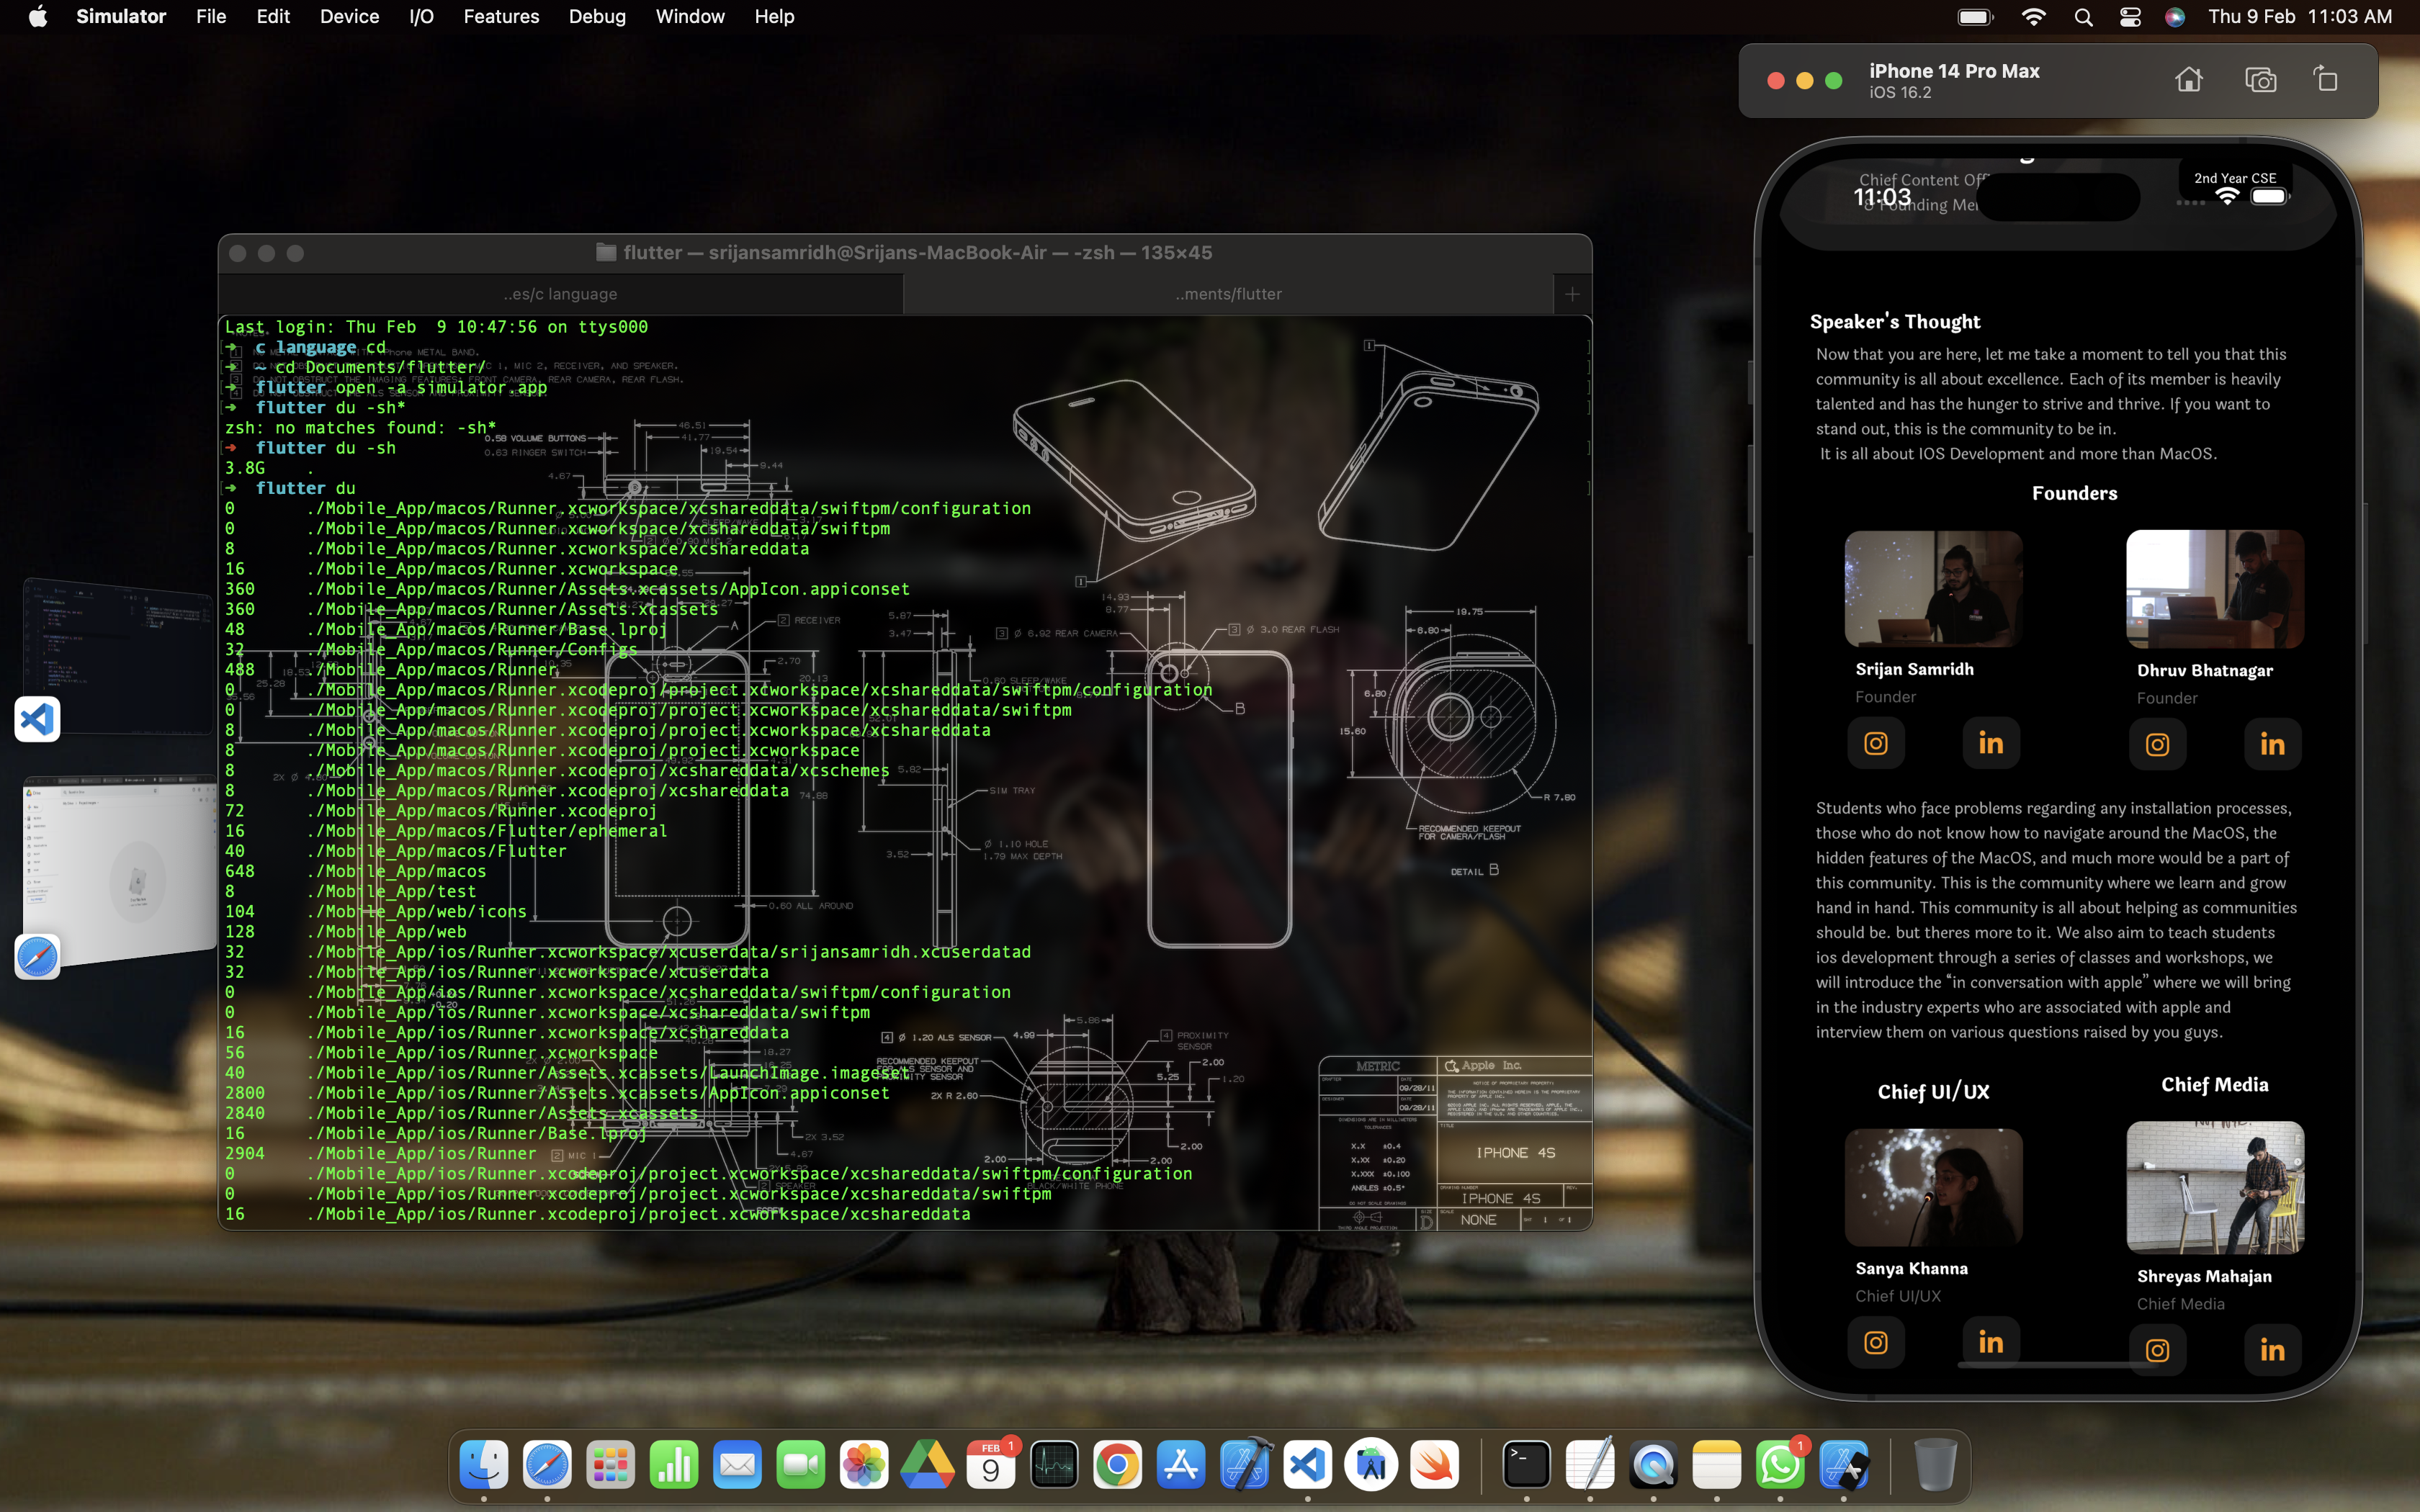The width and height of the screenshot is (2420, 1512).
Task: Click the "Speaker's Thought" heading
Action: 1894,322
